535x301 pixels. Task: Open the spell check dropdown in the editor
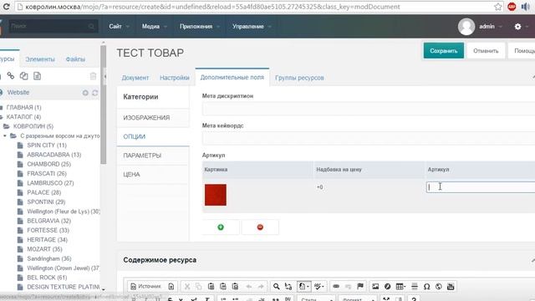tap(319, 286)
